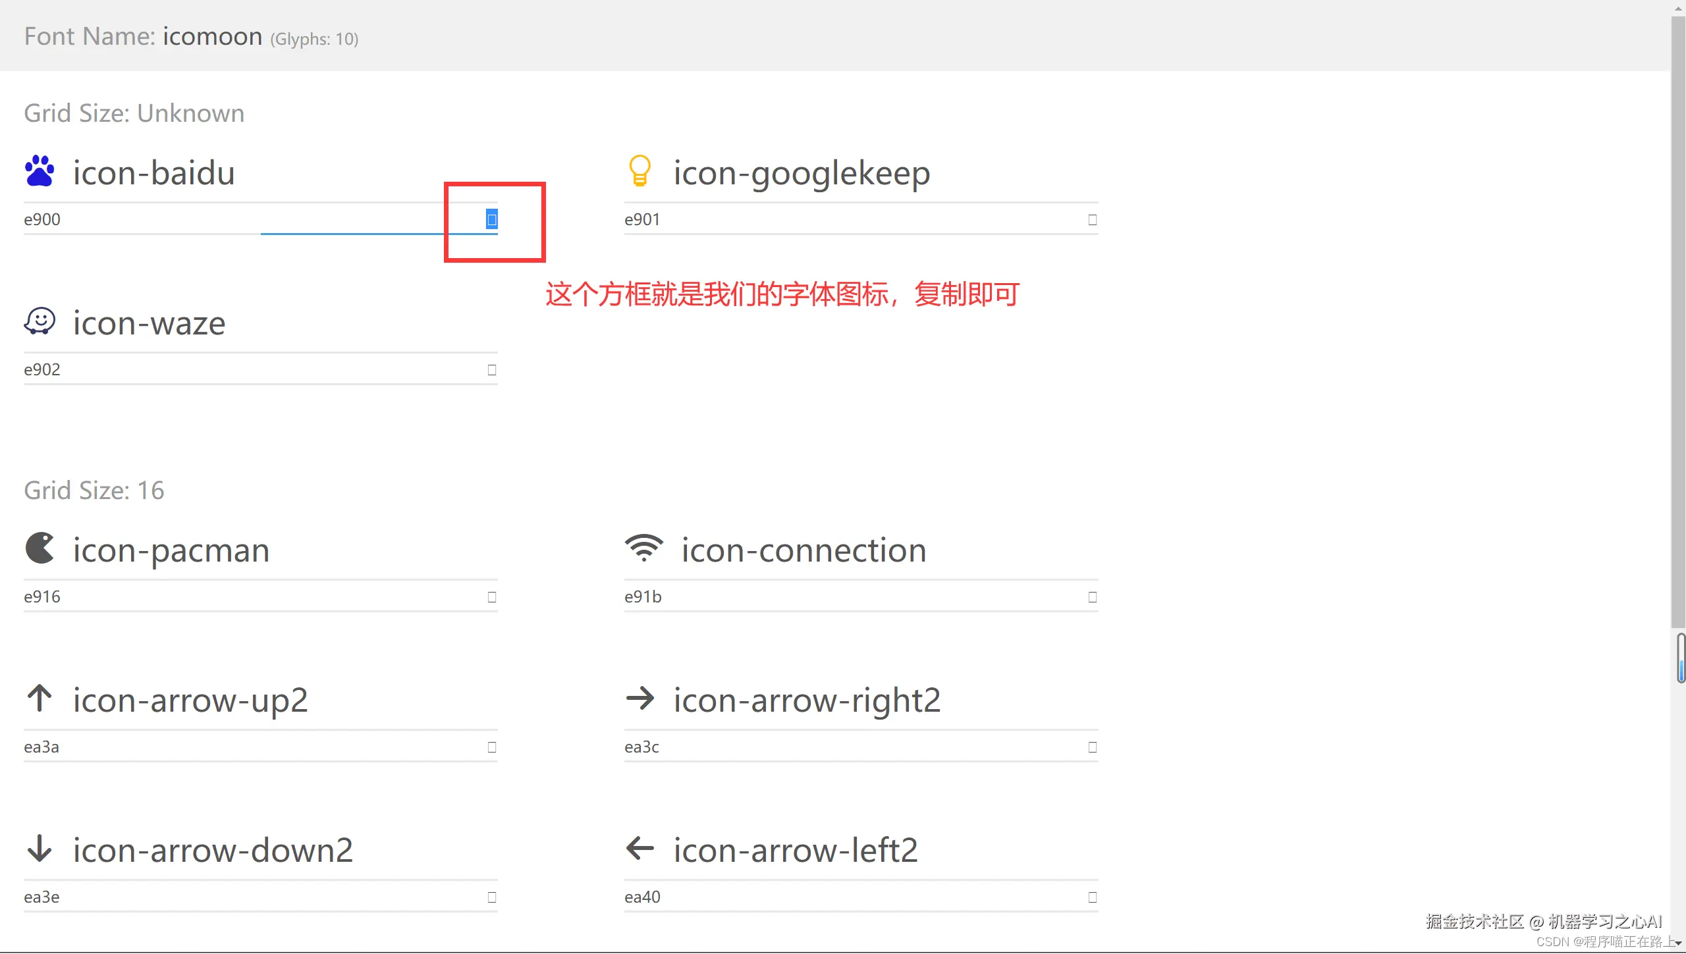This screenshot has height=954, width=1686.
Task: Click the icon-arrow-down2 glyph
Action: click(40, 849)
